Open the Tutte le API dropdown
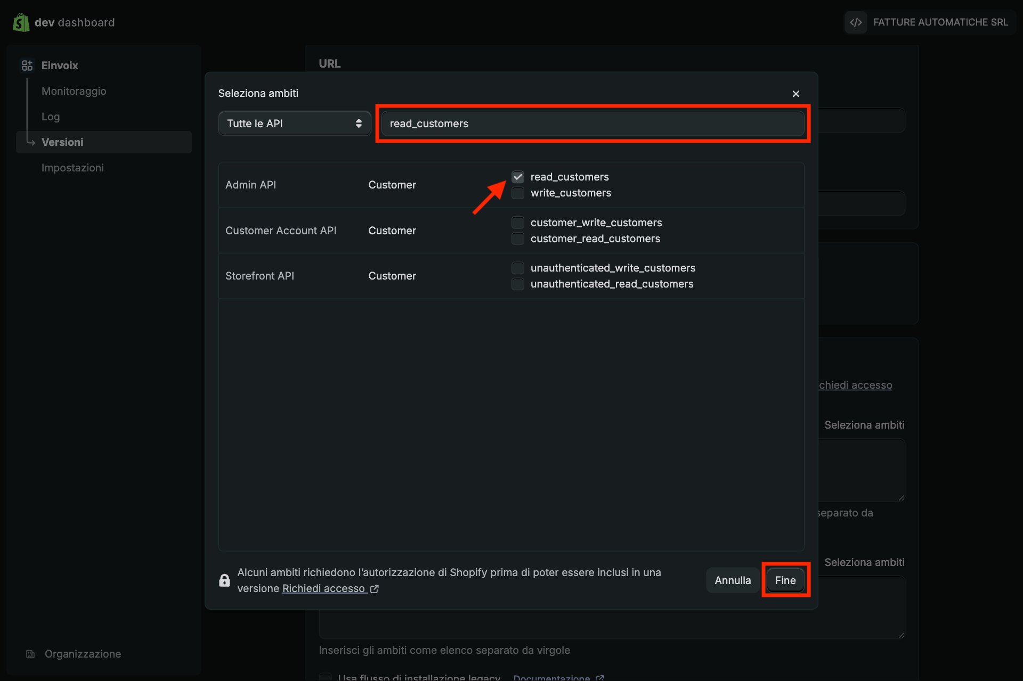Screen dimensions: 1023x681 295,124
